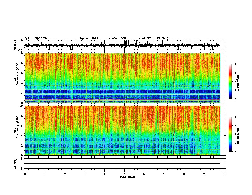
Task: Click the "3" tick on the time axis
Action: (x=85, y=174)
